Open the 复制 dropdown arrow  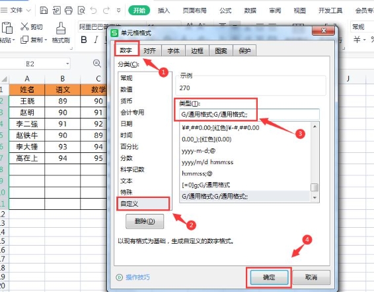click(x=46, y=40)
